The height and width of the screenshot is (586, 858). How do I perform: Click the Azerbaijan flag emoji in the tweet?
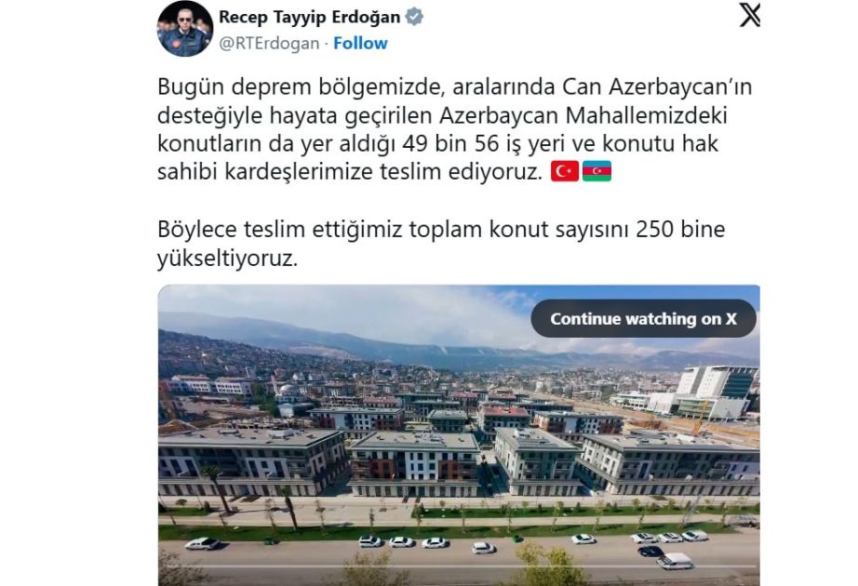(x=597, y=171)
